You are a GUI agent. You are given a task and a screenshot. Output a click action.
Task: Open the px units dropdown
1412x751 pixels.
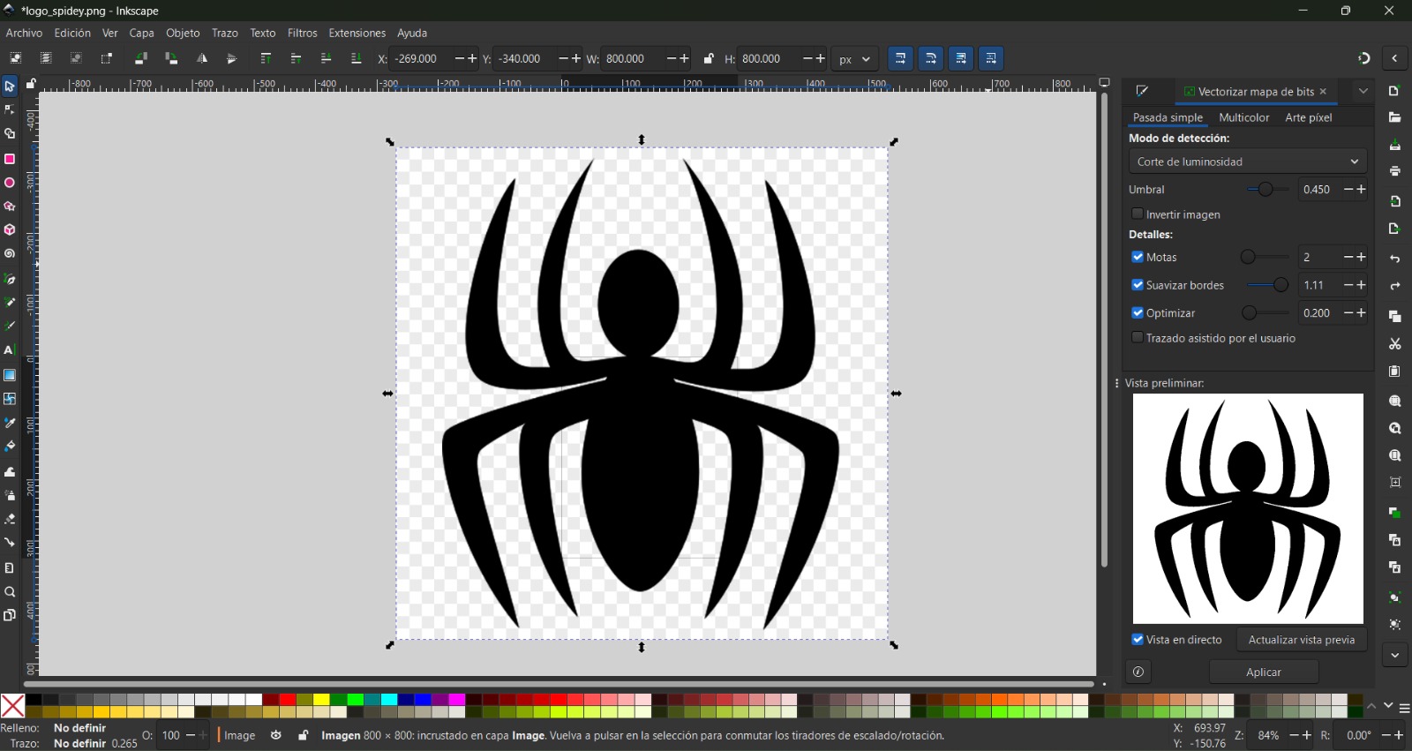point(855,59)
